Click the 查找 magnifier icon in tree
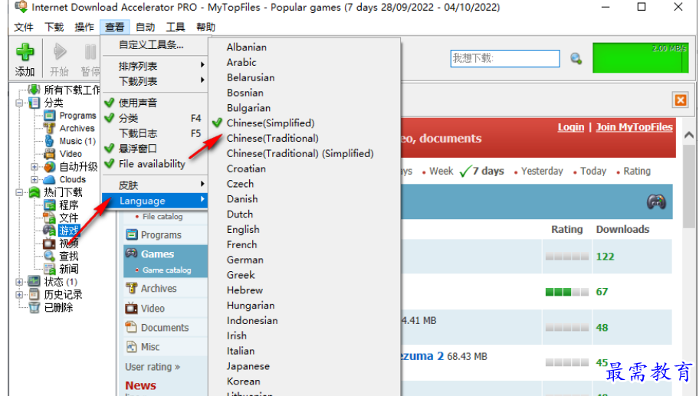 click(x=50, y=256)
